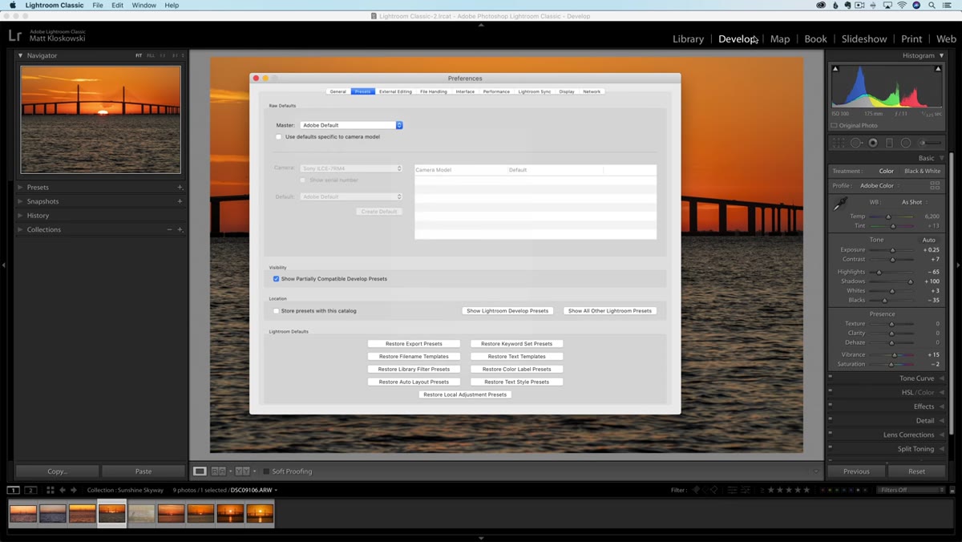
Task: Go forward with filmstrip right arrow
Action: tap(74, 490)
